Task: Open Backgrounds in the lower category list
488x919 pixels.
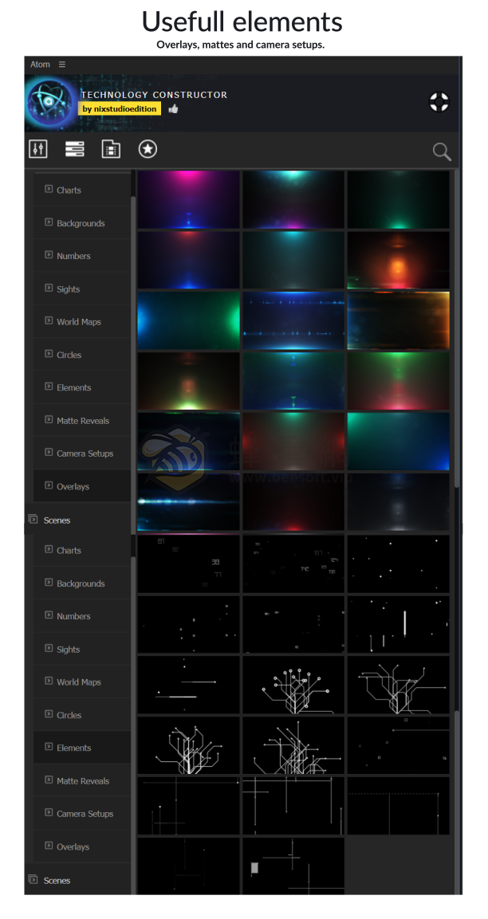Action: coord(82,583)
